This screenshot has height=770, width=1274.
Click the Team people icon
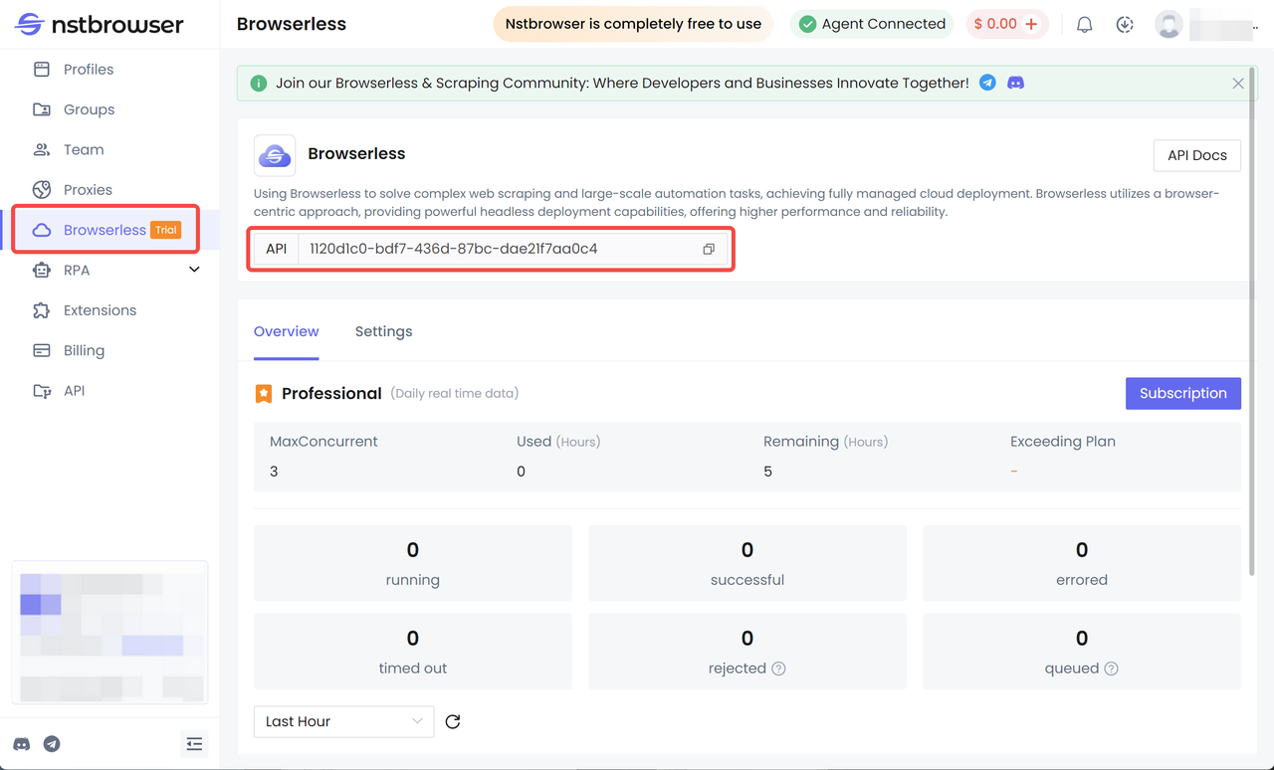(42, 150)
